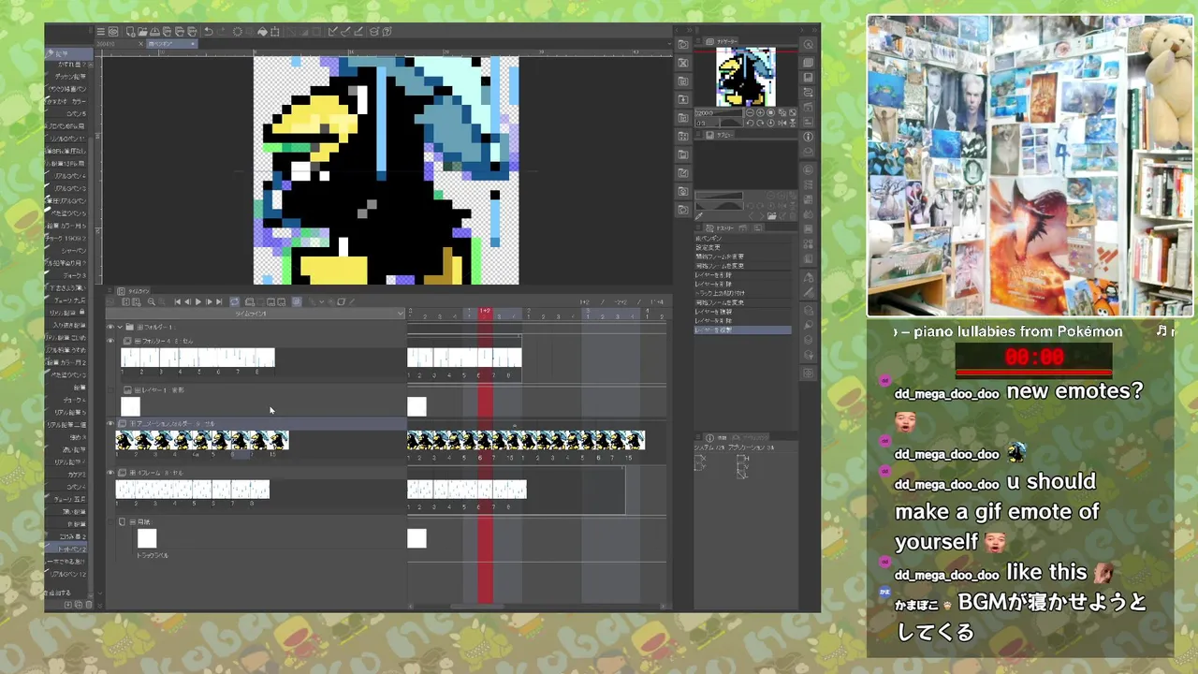The height and width of the screenshot is (674, 1198).
Task: Click the Clear layer sun-shaped icon
Action: click(x=237, y=31)
